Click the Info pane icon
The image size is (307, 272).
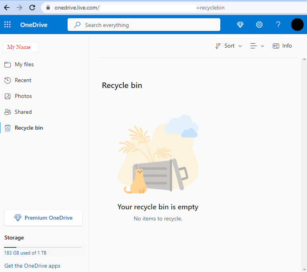pos(276,46)
